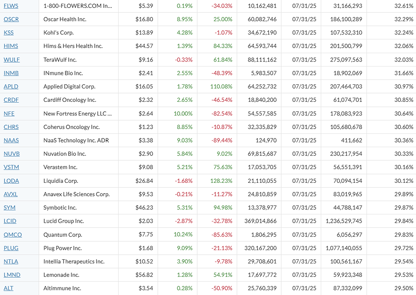Open the APLD ticker link
The height and width of the screenshot is (295, 416).
tap(11, 86)
